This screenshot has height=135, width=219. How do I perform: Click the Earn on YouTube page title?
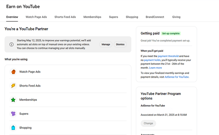click(23, 7)
